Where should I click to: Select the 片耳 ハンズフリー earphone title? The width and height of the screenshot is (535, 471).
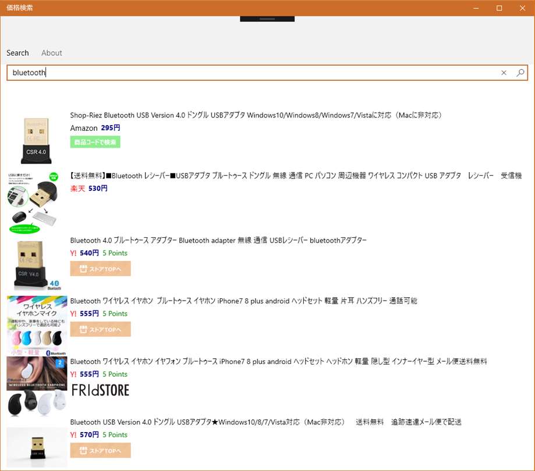[243, 301]
